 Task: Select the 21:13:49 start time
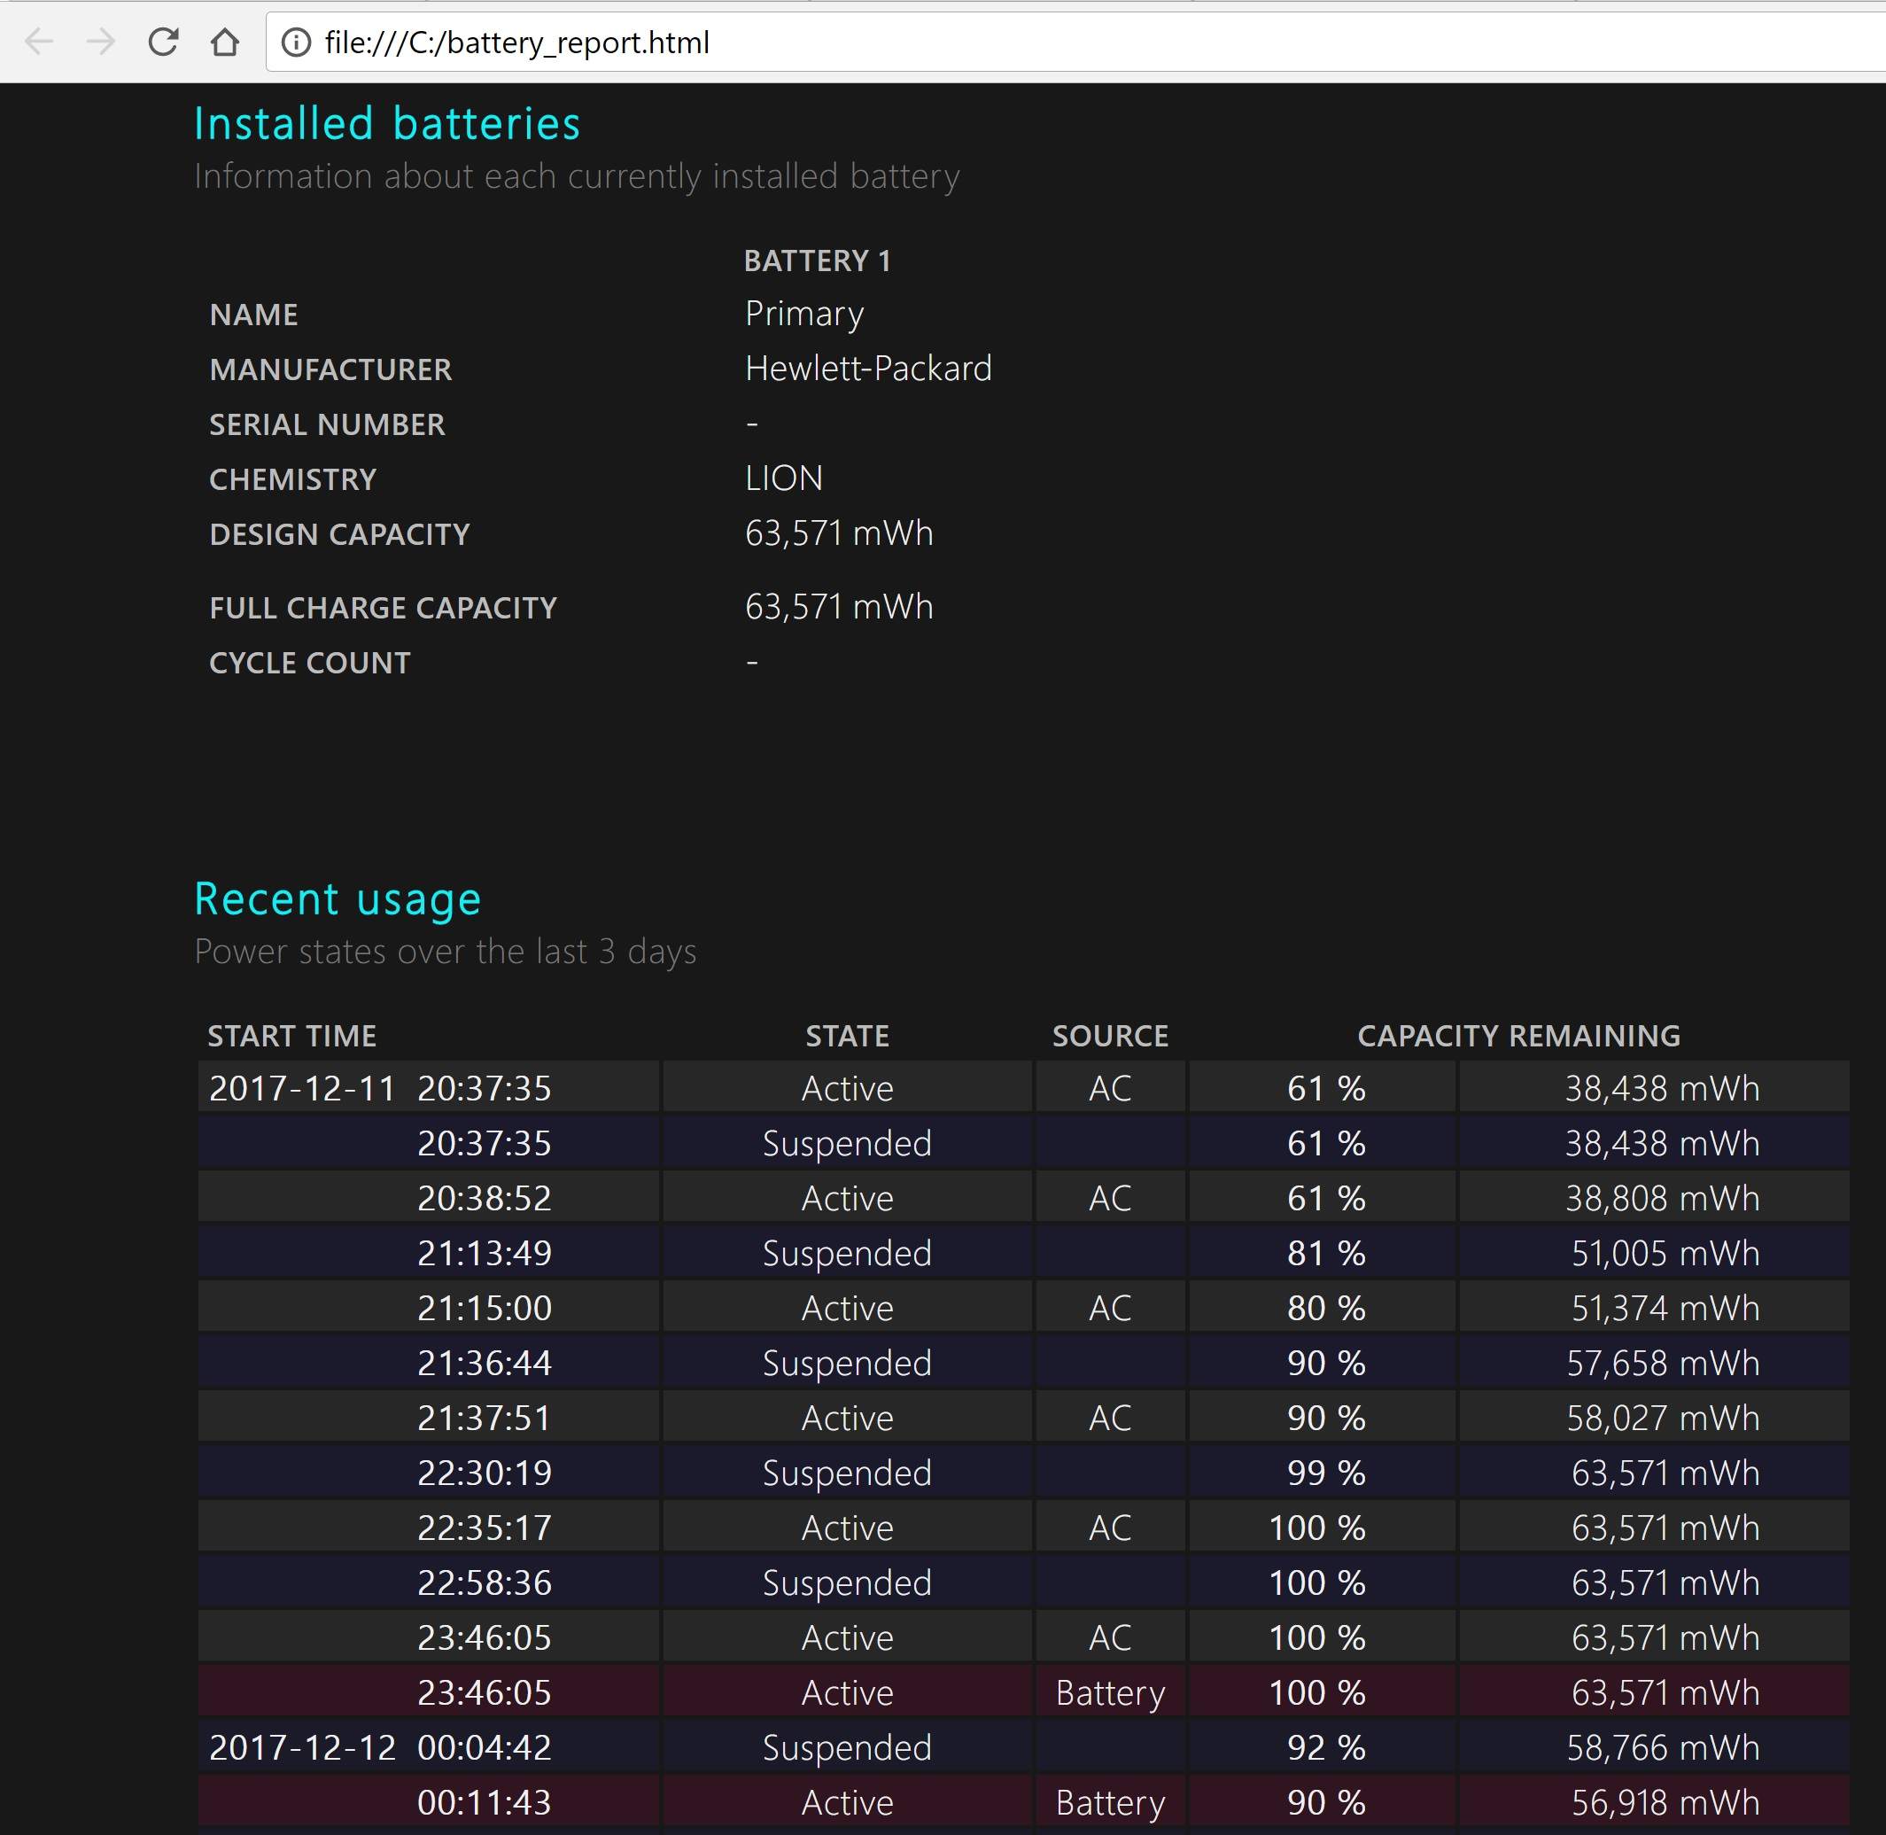click(x=484, y=1253)
